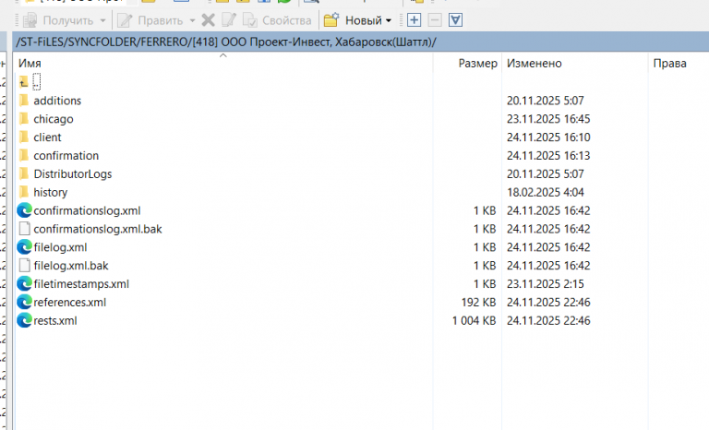The width and height of the screenshot is (709, 430).
Task: Click the filter funnel icon
Action: (455, 20)
